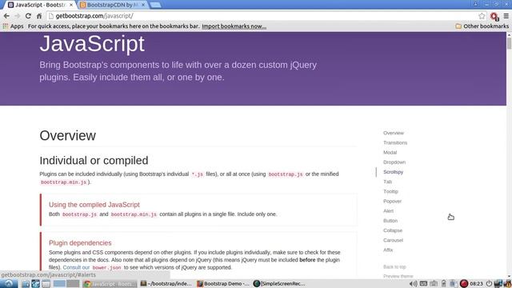Click the volume speaker tray icon
The height and width of the screenshot is (288, 512).
tap(413, 284)
